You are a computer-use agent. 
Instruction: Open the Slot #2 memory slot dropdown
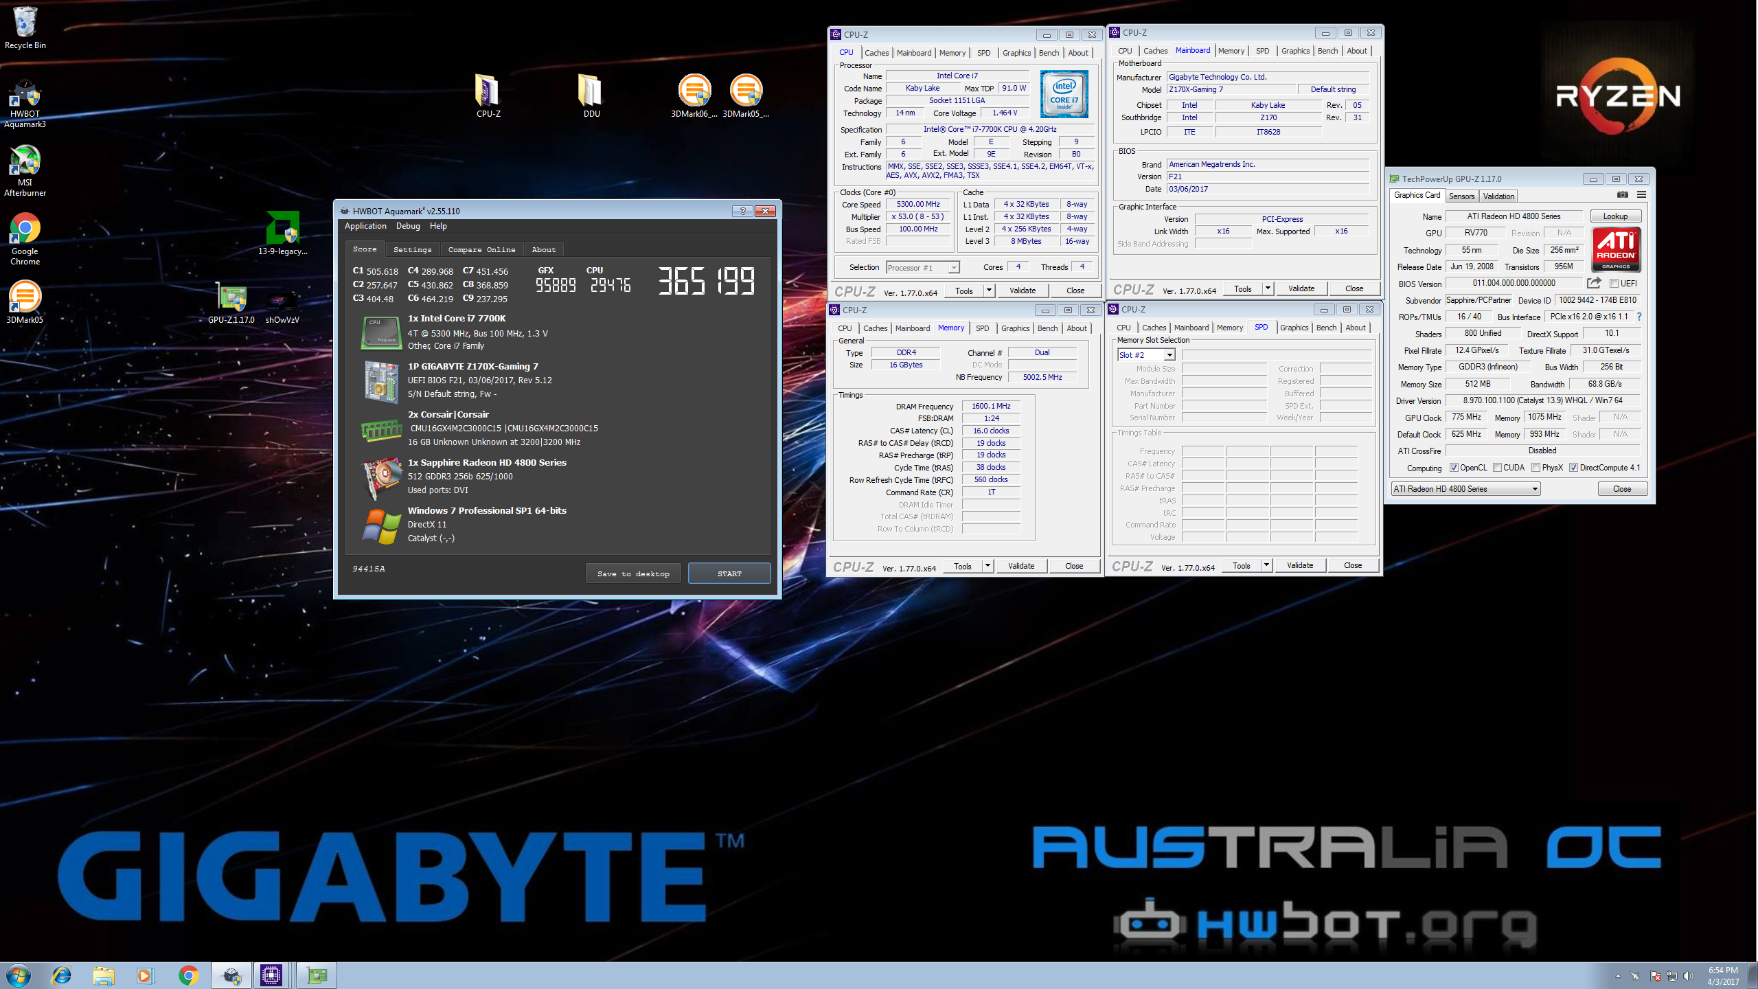click(1146, 354)
